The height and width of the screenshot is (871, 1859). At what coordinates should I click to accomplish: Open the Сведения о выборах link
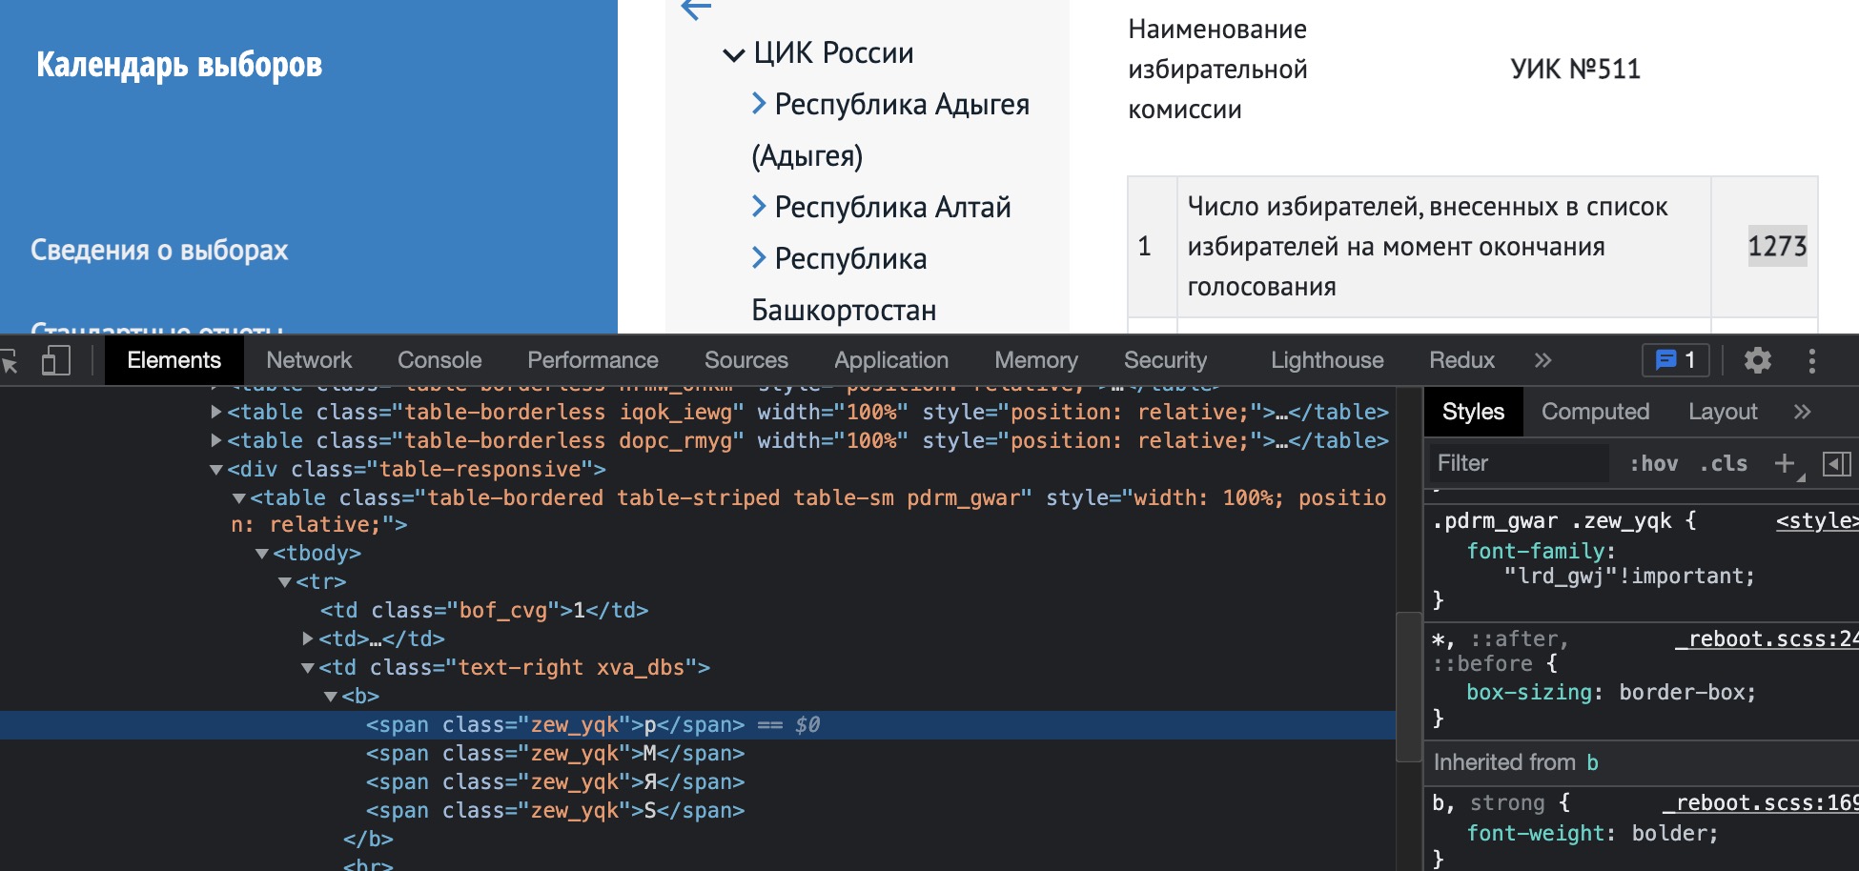point(159,250)
